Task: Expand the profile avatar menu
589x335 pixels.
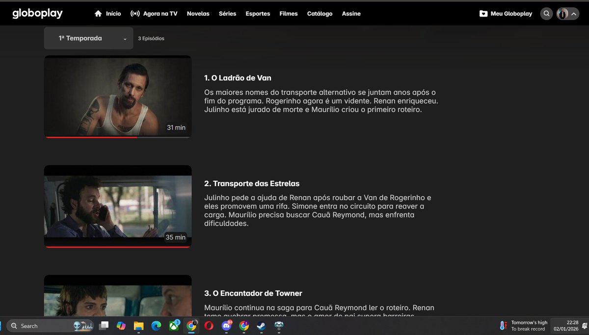Action: pos(568,14)
